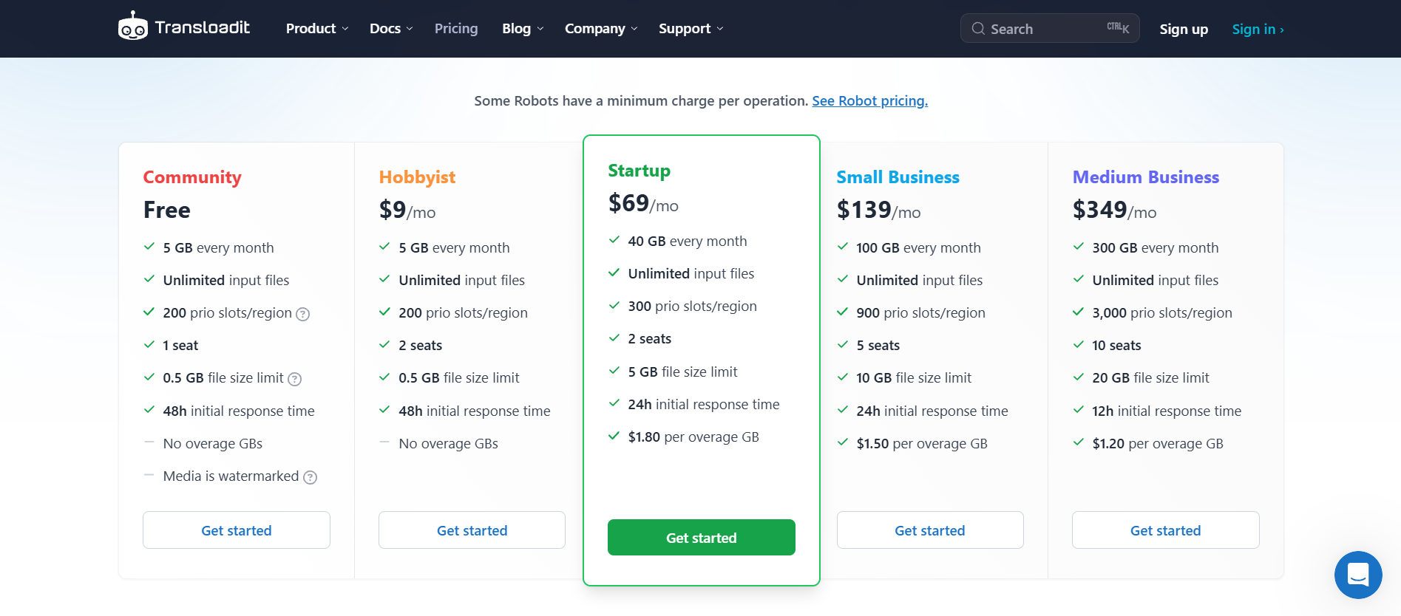
Task: Open the Pricing page
Action: tap(456, 29)
